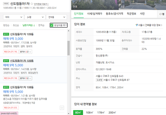Click the 집주인 badge on 108동 listing
The height and width of the screenshot is (115, 166).
pos(6,87)
